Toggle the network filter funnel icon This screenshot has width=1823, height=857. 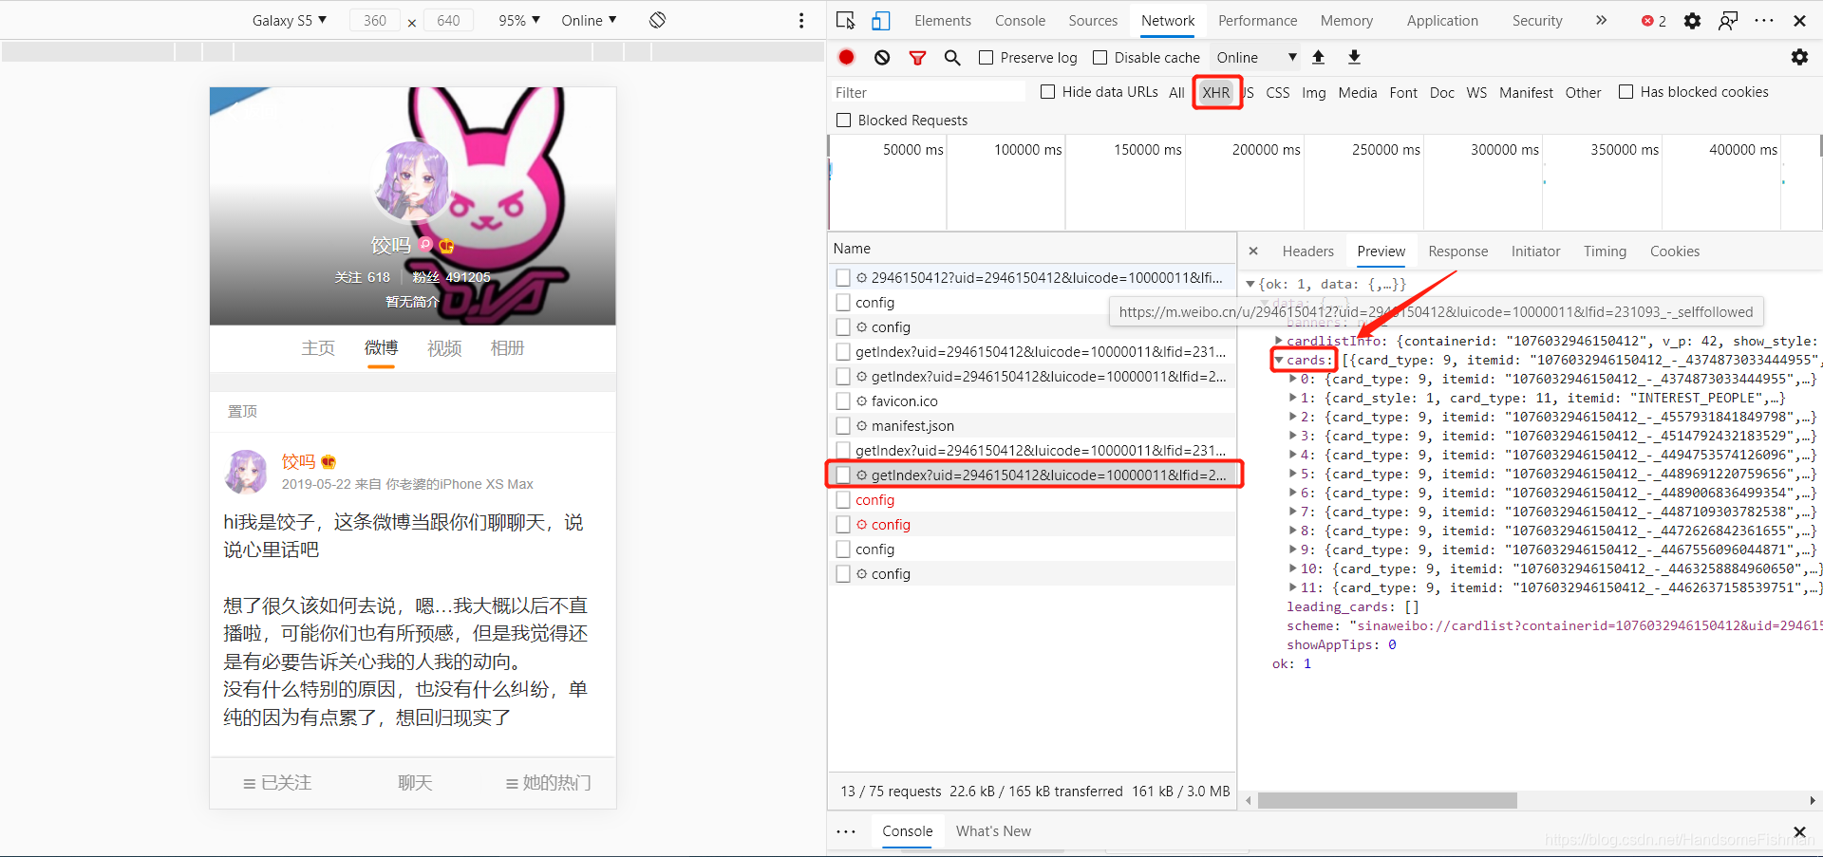[917, 58]
